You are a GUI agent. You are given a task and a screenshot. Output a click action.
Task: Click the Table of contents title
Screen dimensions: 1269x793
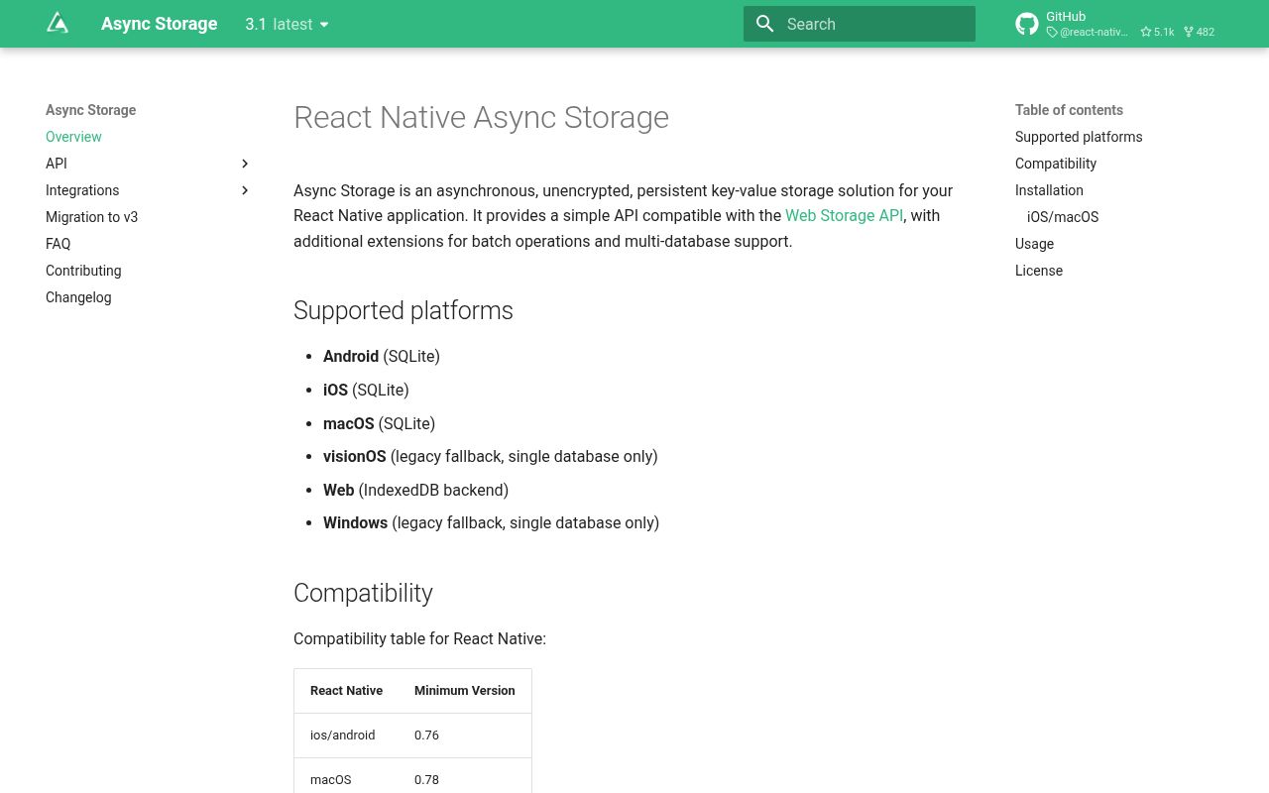pyautogui.click(x=1069, y=110)
